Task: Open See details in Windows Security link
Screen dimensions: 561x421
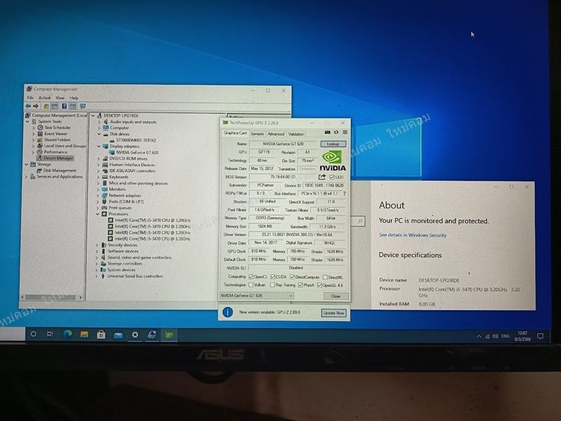Action: click(412, 235)
